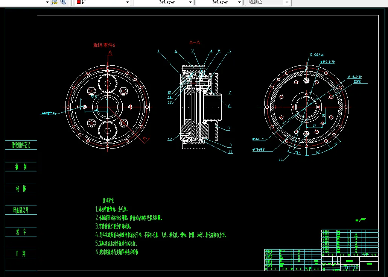Screen dimensions: 388x277
Task: Select part balloon number 7
Action: [x=230, y=92]
